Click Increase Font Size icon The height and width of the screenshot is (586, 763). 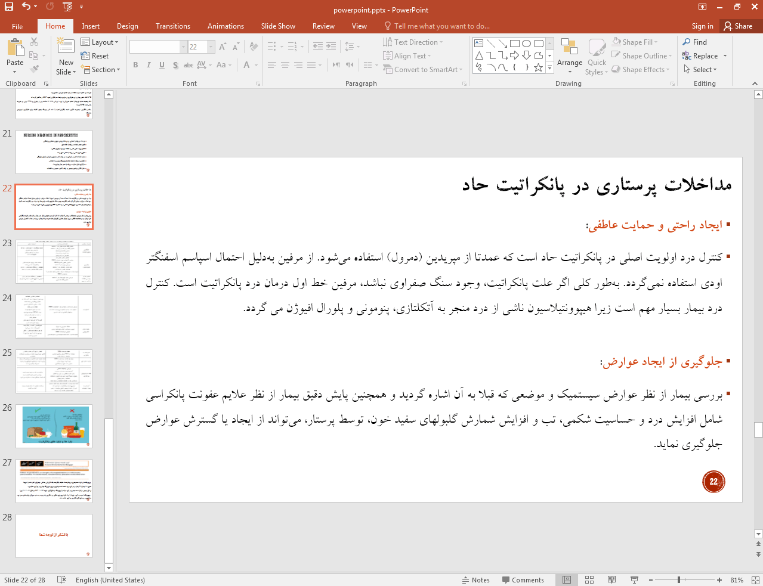click(223, 46)
